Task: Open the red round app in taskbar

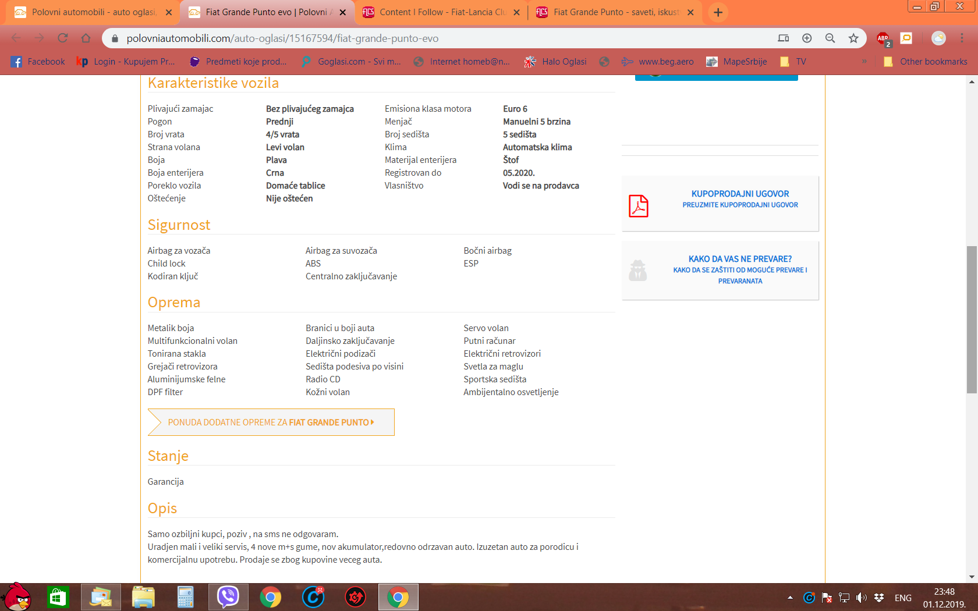Action: [356, 597]
